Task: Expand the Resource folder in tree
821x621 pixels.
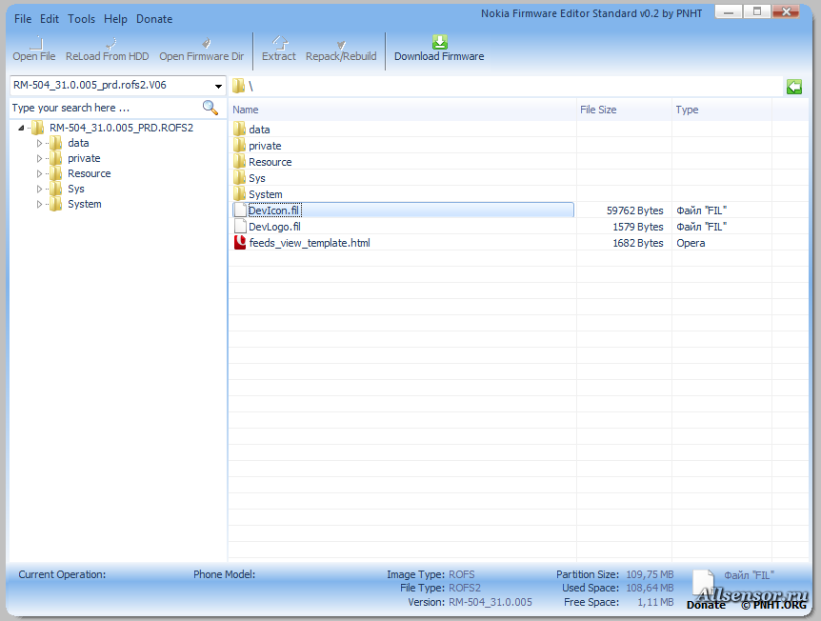Action: (x=39, y=174)
